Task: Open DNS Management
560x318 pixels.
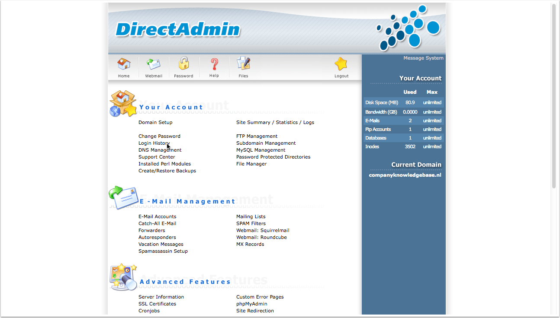Action: 160,150
